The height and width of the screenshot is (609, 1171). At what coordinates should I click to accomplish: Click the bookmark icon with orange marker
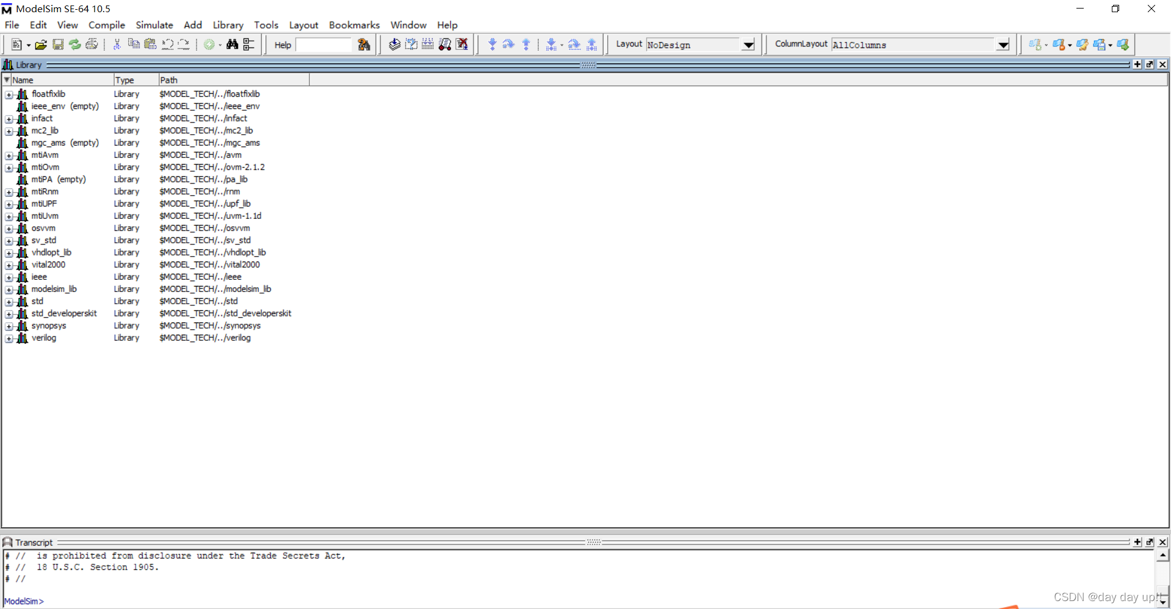[x=1059, y=45]
